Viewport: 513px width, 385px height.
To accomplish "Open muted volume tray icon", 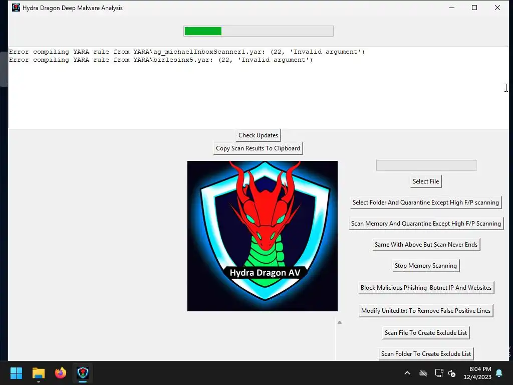I will click(x=452, y=373).
